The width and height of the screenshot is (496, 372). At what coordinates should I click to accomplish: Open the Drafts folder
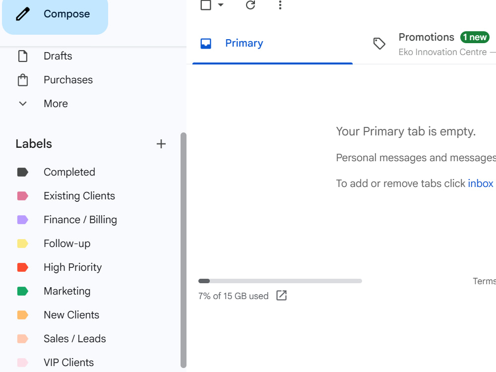58,56
